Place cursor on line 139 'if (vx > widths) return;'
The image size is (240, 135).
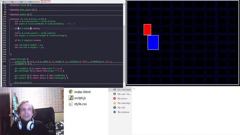click(27, 28)
